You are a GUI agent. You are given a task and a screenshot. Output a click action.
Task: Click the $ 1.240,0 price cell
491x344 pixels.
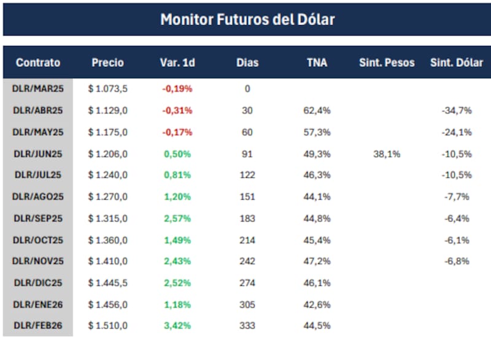[x=107, y=175]
